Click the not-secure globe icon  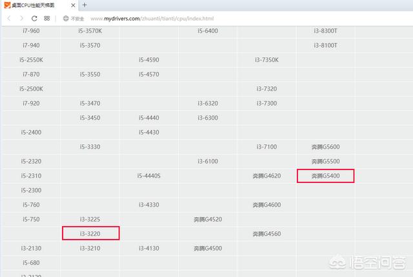coord(66,19)
